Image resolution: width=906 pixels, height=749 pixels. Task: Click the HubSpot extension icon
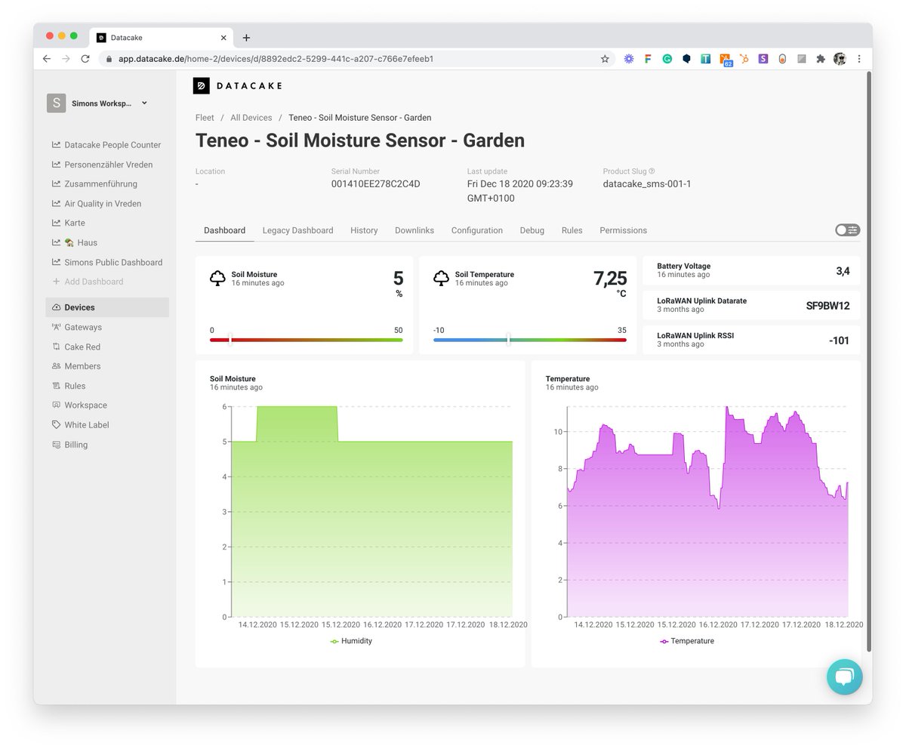(744, 59)
